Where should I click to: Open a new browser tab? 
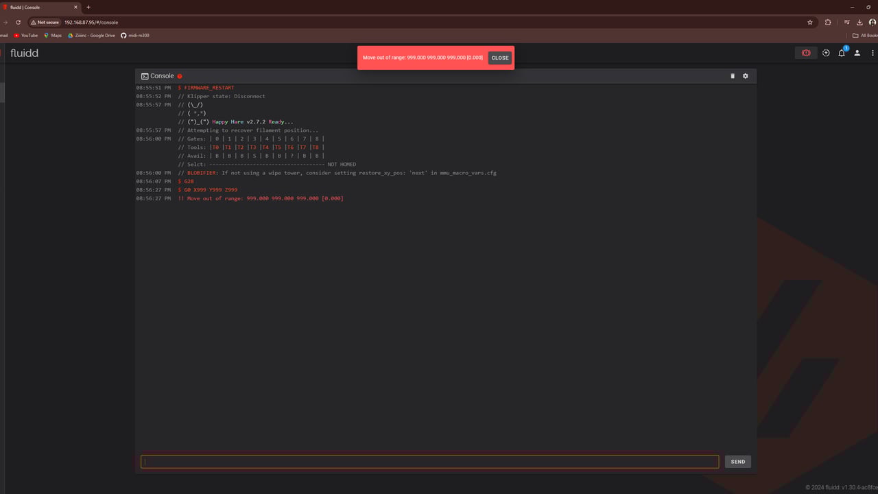(x=88, y=7)
